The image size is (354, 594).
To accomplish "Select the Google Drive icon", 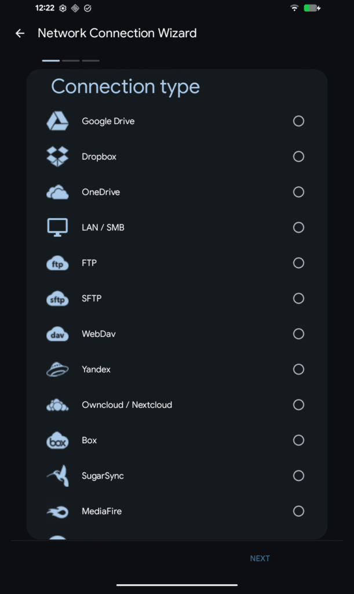I will 57,121.
